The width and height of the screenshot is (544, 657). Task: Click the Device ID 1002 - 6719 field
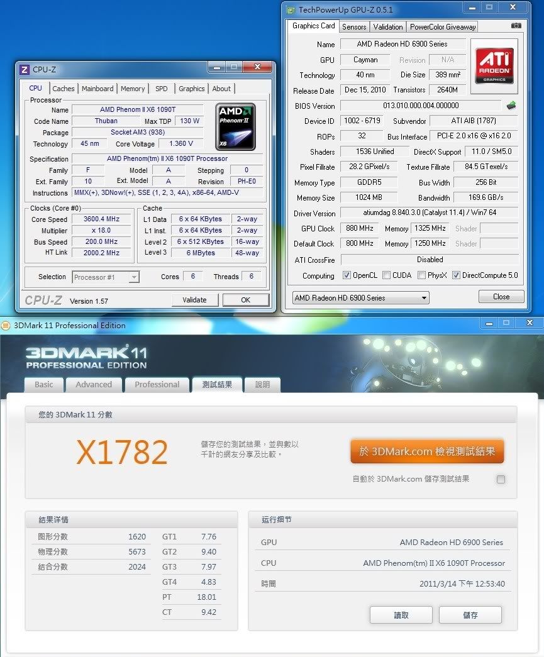coord(362,121)
